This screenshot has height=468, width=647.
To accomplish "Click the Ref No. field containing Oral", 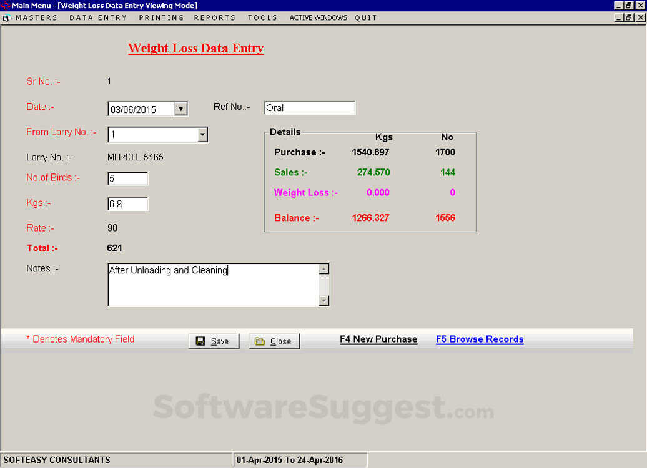I will (x=310, y=107).
